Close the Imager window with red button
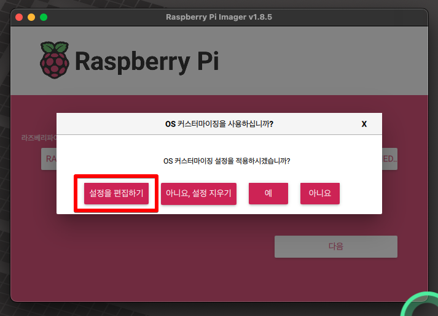Screen dimensions: 438x316 pyautogui.click(x=19, y=17)
